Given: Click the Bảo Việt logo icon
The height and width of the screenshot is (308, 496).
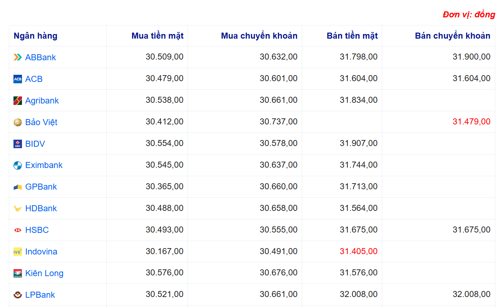Looking at the screenshot, I should [x=18, y=122].
